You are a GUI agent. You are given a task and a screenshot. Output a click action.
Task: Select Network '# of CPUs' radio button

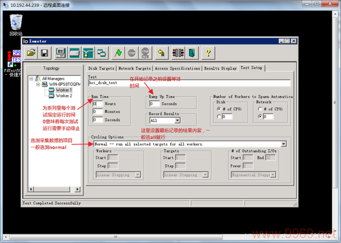pos(260,109)
